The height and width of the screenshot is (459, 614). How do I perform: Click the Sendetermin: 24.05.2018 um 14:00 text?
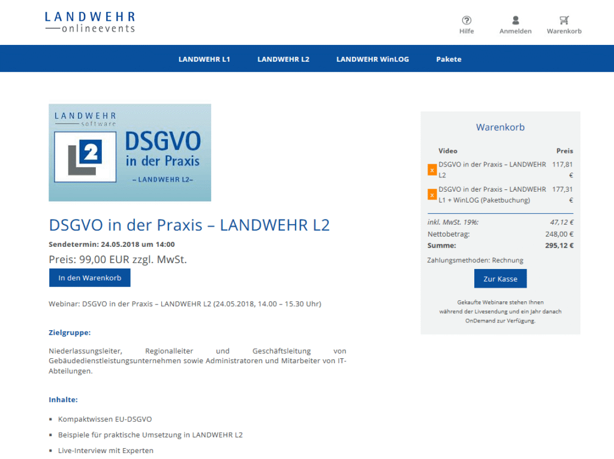(112, 244)
